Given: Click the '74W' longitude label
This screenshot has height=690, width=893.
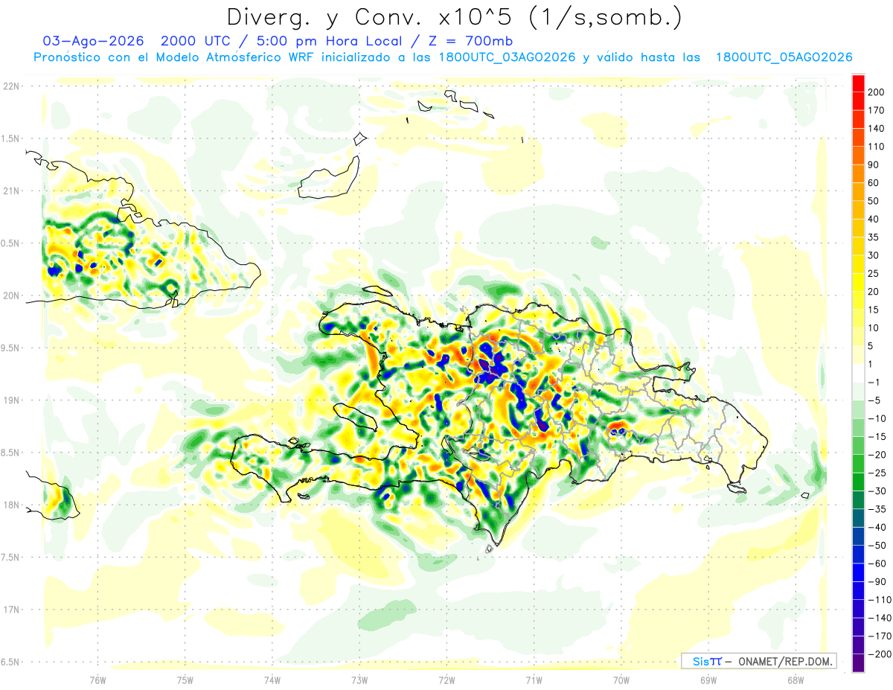Looking at the screenshot, I should [272, 679].
